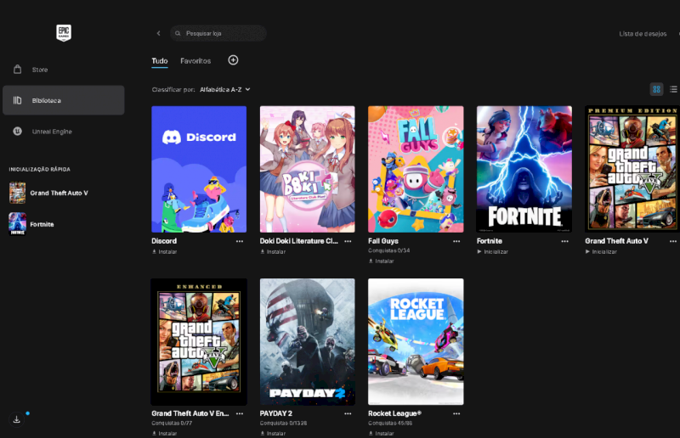
Task: Open the downloads icon at bottom left
Action: (16, 419)
